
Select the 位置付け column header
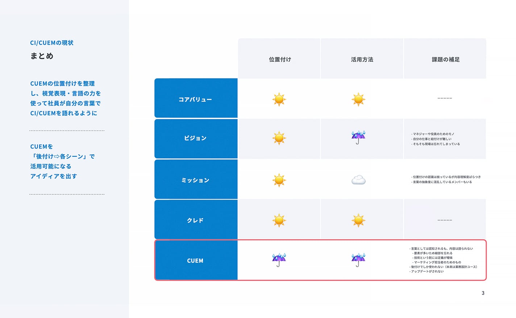(x=279, y=59)
